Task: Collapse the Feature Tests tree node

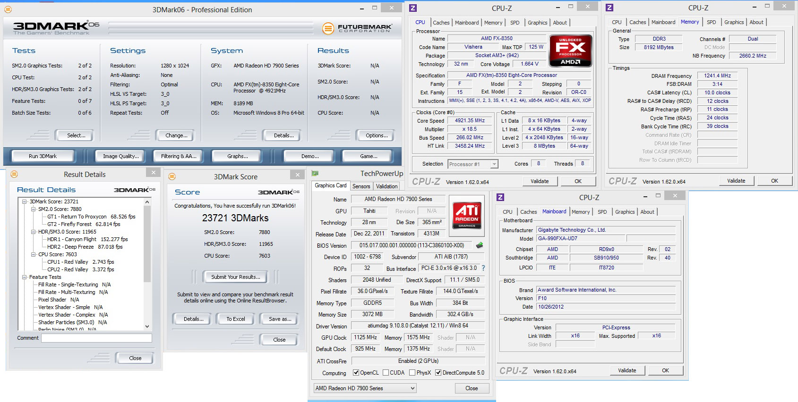Action: [x=25, y=277]
